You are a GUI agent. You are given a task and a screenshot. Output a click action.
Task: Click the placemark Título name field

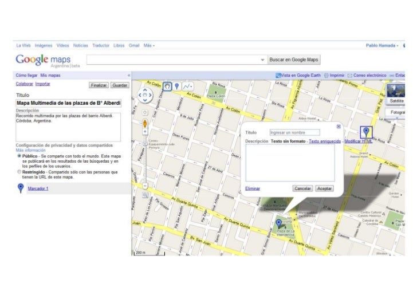[294, 132]
